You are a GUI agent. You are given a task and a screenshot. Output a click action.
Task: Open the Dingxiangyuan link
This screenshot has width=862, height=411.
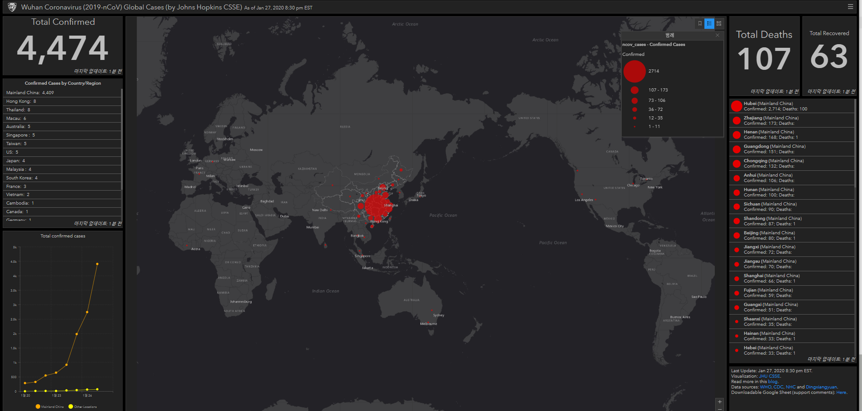pos(821,387)
